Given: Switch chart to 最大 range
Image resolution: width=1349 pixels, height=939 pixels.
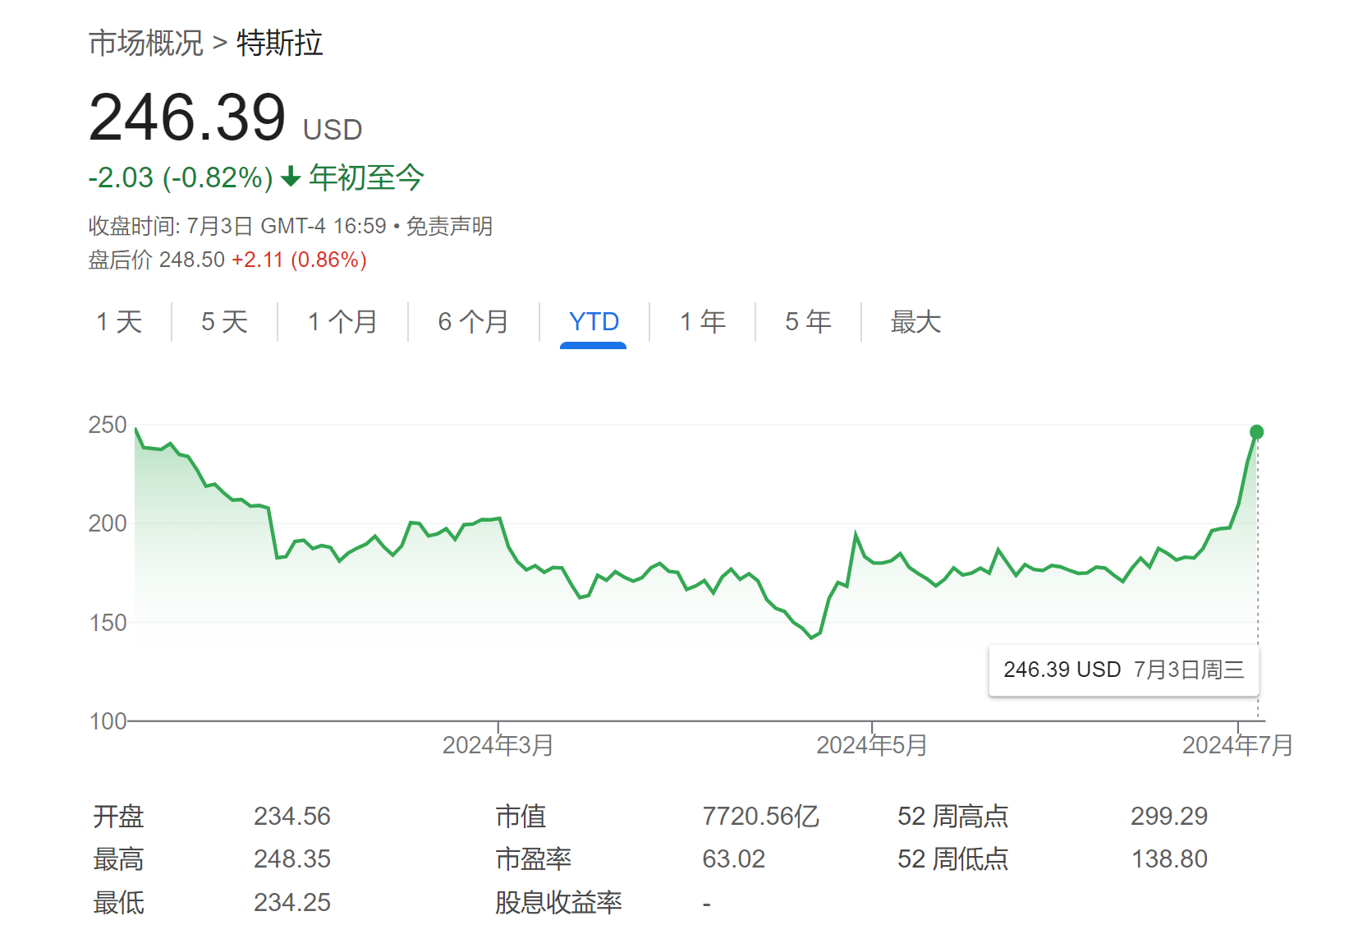Looking at the screenshot, I should pos(915,321).
